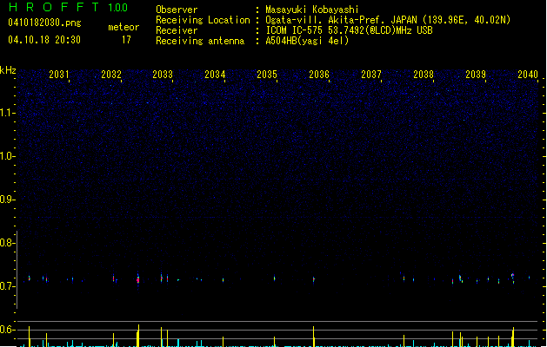
Task: Click the kHz axis unit label
Action: [x=8, y=70]
